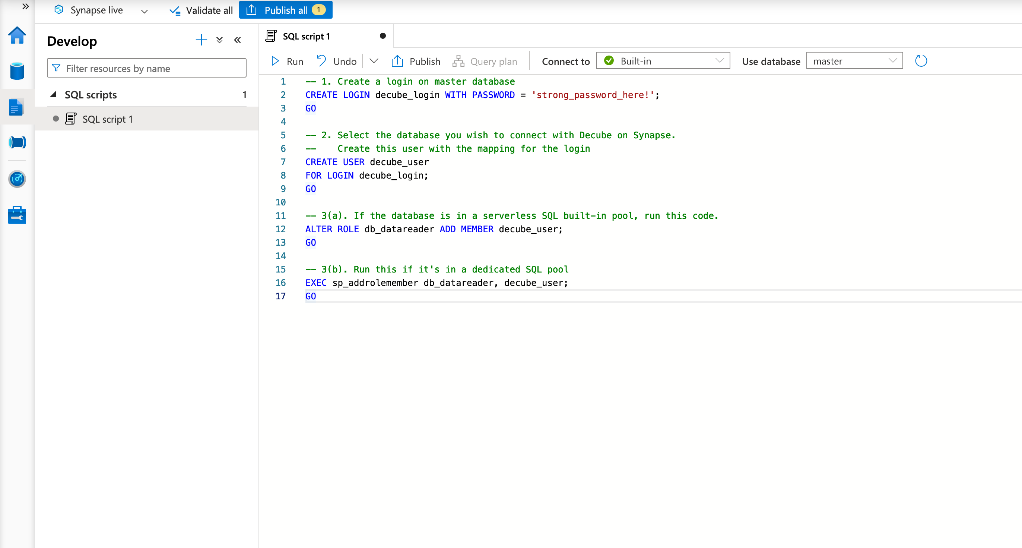Click the Publish all button

285,10
